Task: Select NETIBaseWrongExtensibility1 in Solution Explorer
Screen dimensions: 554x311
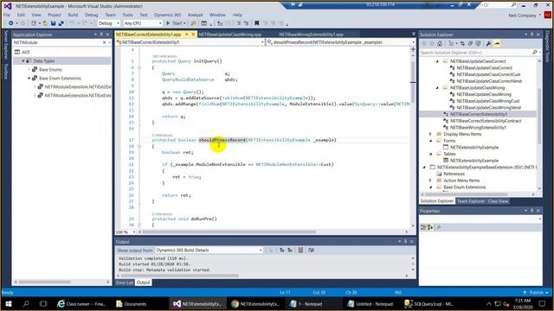Action: (478, 127)
